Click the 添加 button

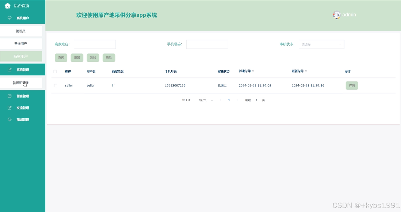(x=93, y=58)
